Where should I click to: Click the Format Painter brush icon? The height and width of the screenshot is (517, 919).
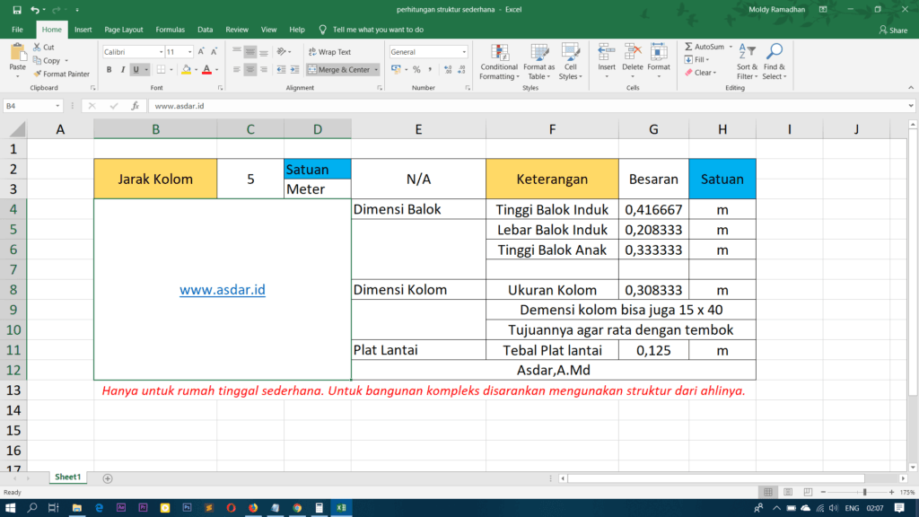38,74
